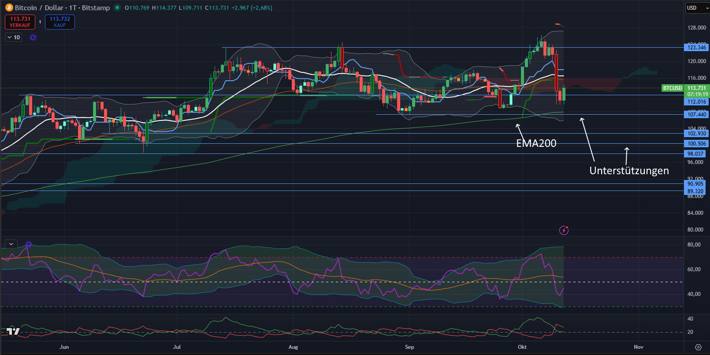The height and width of the screenshot is (355, 710).
Task: Click the purple indicator refresh icon
Action: click(x=33, y=37)
